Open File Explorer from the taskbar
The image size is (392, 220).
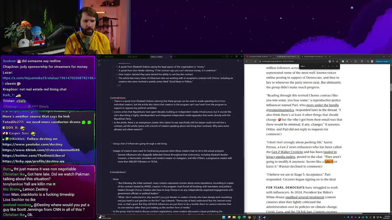[234, 217]
